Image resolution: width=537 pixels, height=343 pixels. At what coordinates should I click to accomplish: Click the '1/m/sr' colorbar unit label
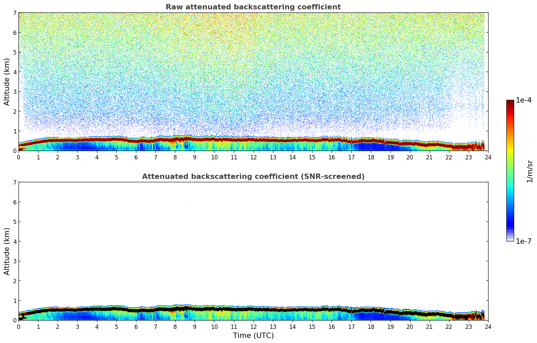pyautogui.click(x=530, y=171)
